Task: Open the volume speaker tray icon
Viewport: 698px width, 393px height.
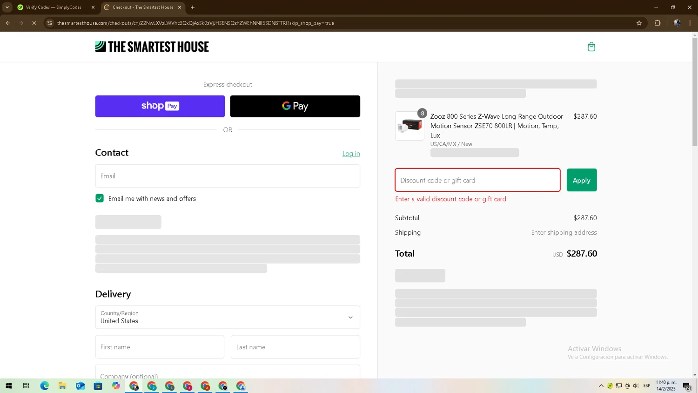Action: click(x=636, y=386)
